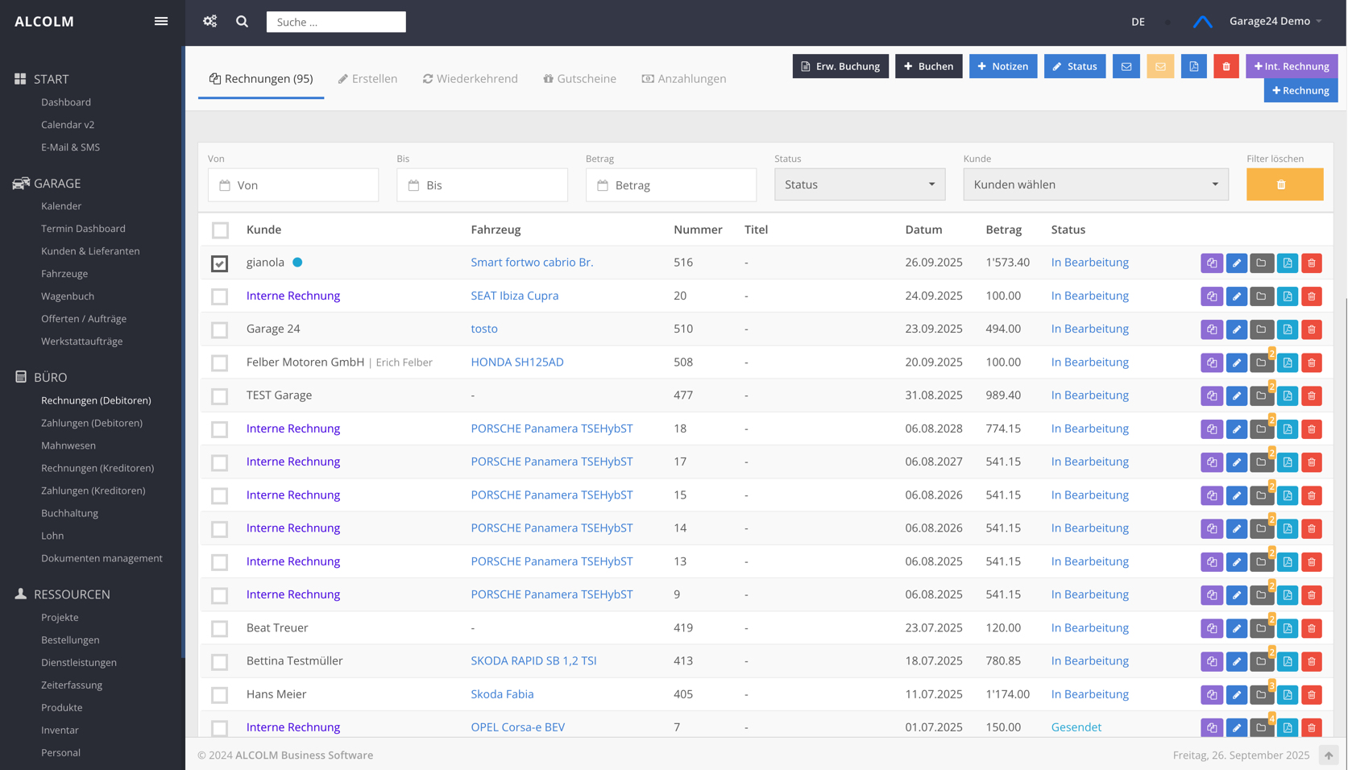Tick the select-all checkbox in table header

tap(220, 230)
